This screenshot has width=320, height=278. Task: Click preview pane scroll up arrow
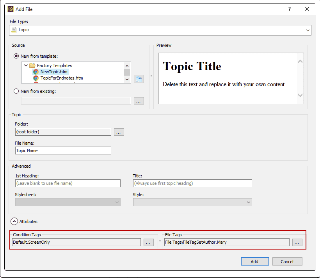pyautogui.click(x=300, y=61)
